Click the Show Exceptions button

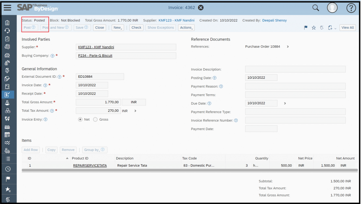point(161,27)
